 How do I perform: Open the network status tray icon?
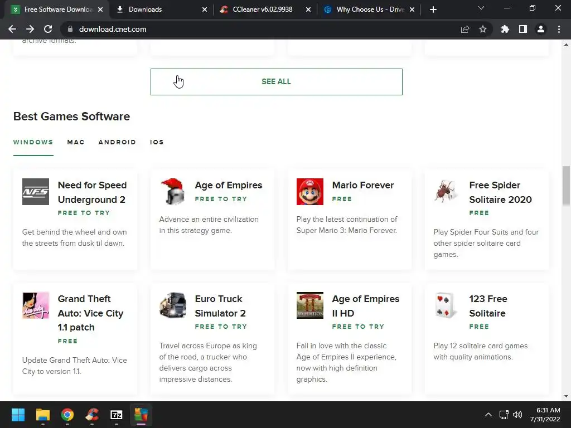(x=504, y=415)
